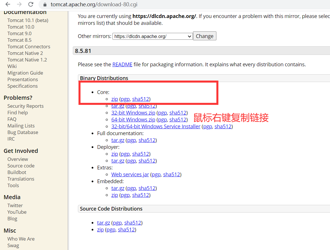Image resolution: width=330 pixels, height=250 pixels.
Task: Click Binary Distributions section heading
Action: coord(104,78)
